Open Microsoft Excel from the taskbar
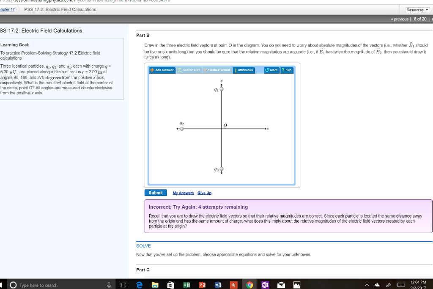 tap(186, 284)
